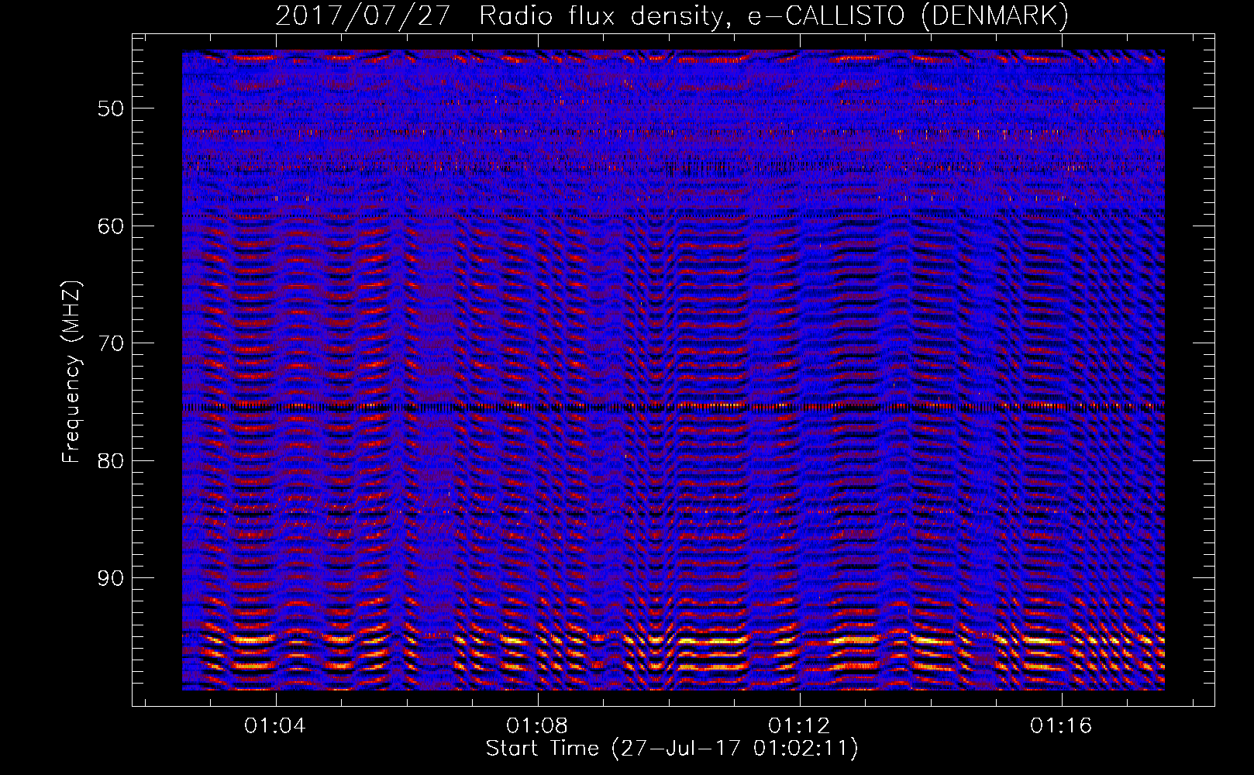Click the "Frequency (MHZ)" axis label
This screenshot has width=1254, height=775.
click(x=71, y=373)
